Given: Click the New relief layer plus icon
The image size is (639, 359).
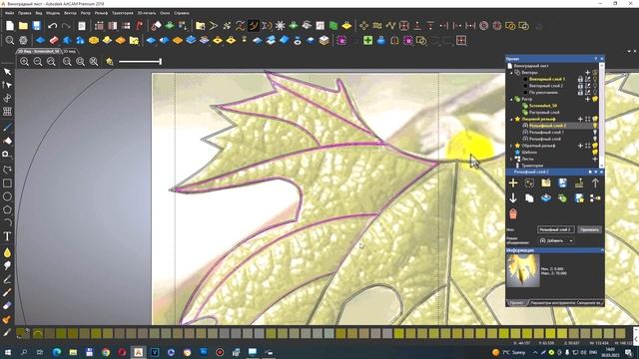Looking at the screenshot, I should coord(513,183).
